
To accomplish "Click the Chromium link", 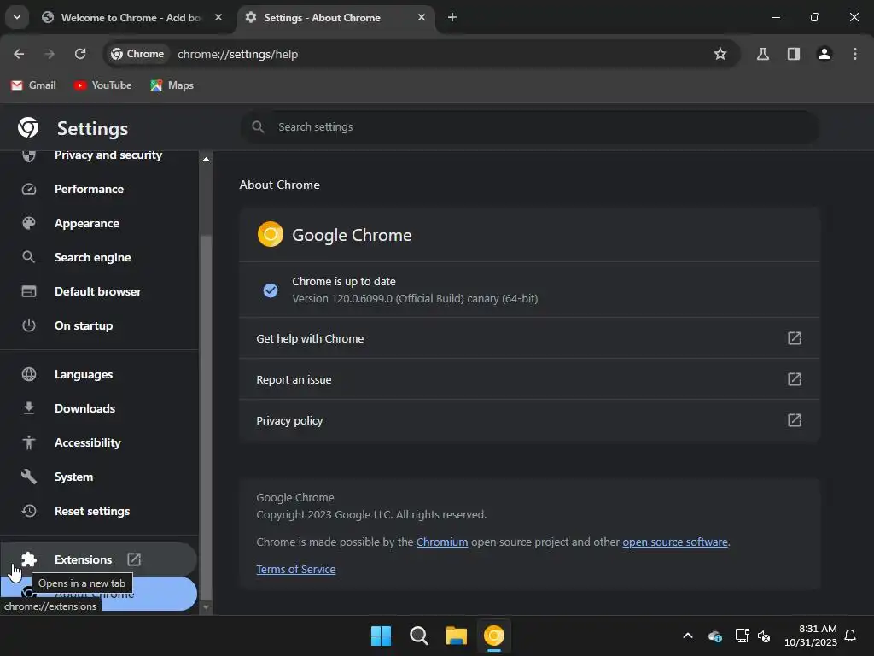I will coord(442,542).
